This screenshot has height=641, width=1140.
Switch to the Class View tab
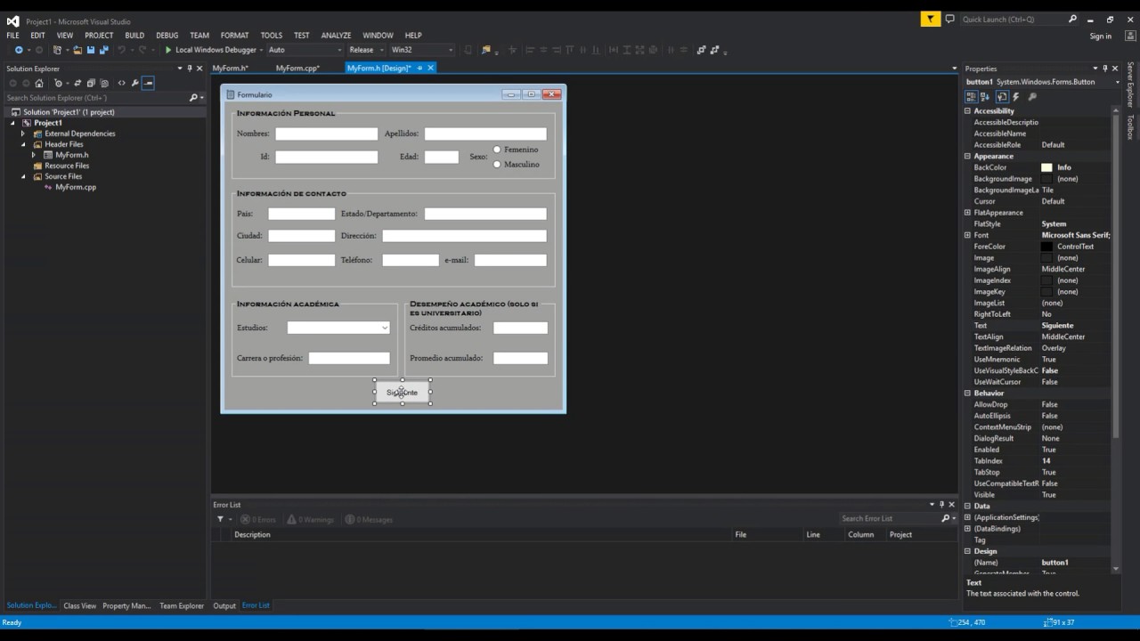[79, 606]
